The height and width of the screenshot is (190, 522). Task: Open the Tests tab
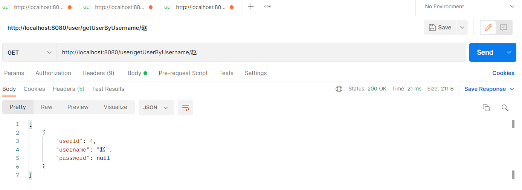click(226, 73)
